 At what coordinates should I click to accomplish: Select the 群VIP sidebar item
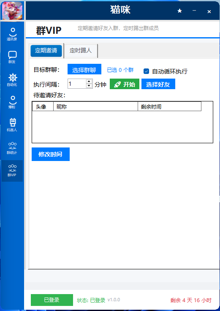tap(12, 171)
